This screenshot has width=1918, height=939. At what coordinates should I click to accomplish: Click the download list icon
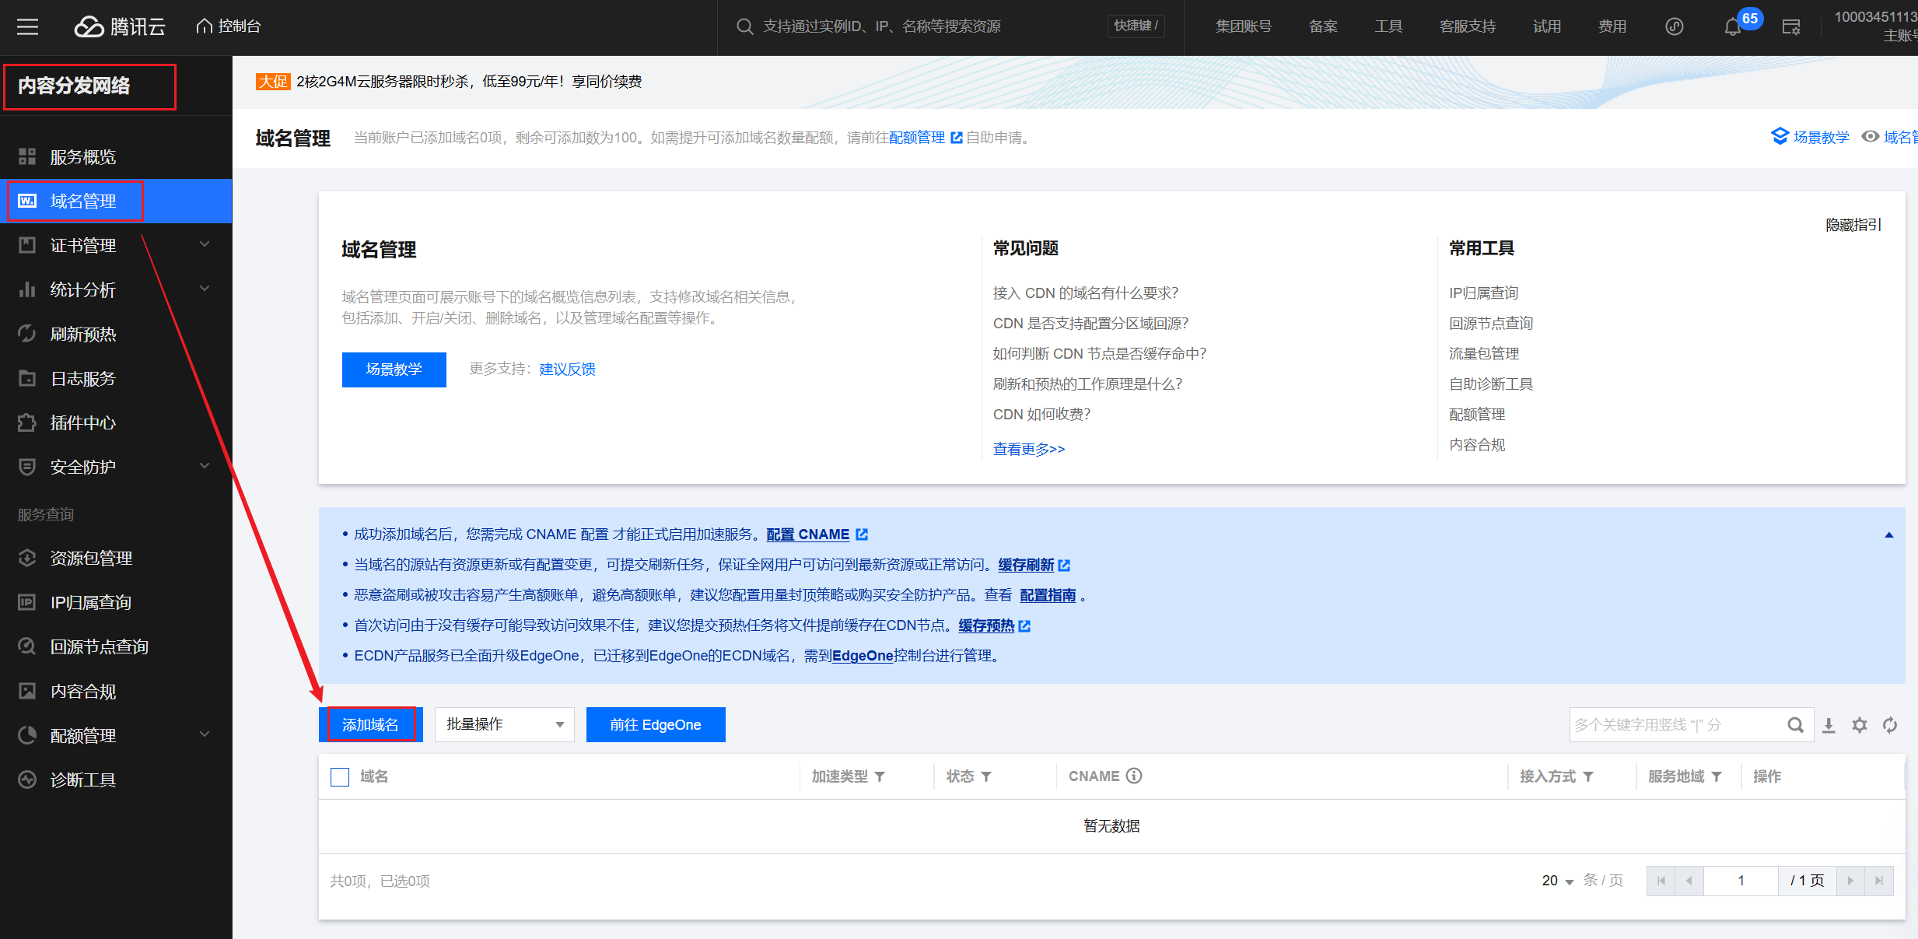coord(1829,725)
